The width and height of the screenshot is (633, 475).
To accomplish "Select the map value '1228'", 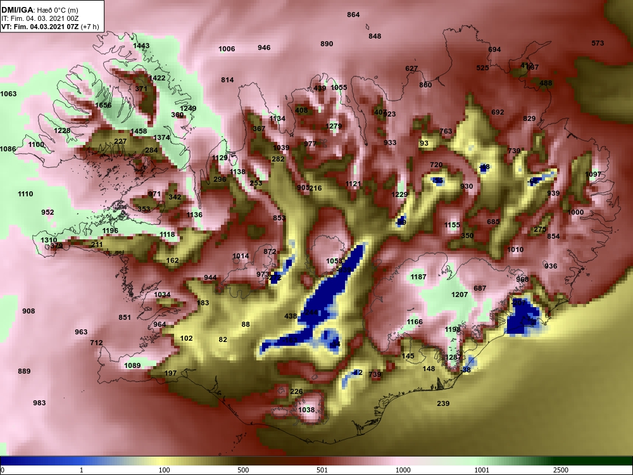I will (62, 130).
